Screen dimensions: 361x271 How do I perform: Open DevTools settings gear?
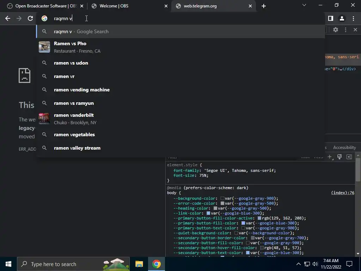coord(336,30)
